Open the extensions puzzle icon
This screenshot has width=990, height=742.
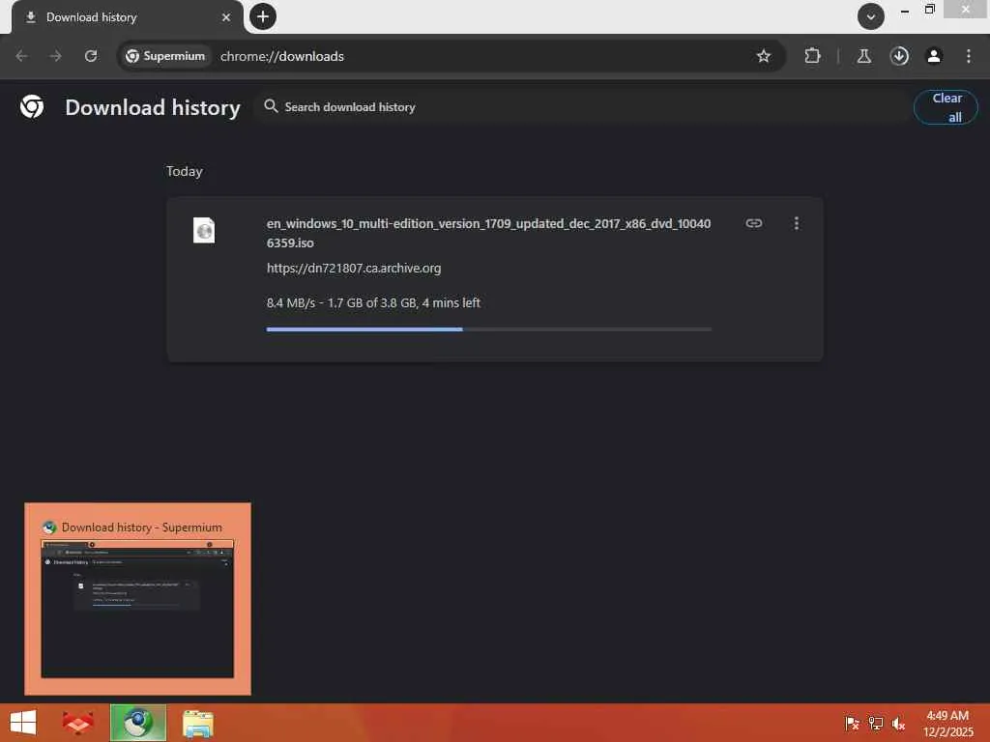coord(812,56)
